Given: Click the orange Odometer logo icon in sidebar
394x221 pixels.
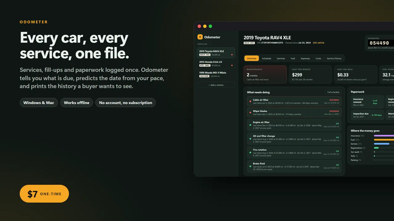Looking at the screenshot, I should coord(200,37).
